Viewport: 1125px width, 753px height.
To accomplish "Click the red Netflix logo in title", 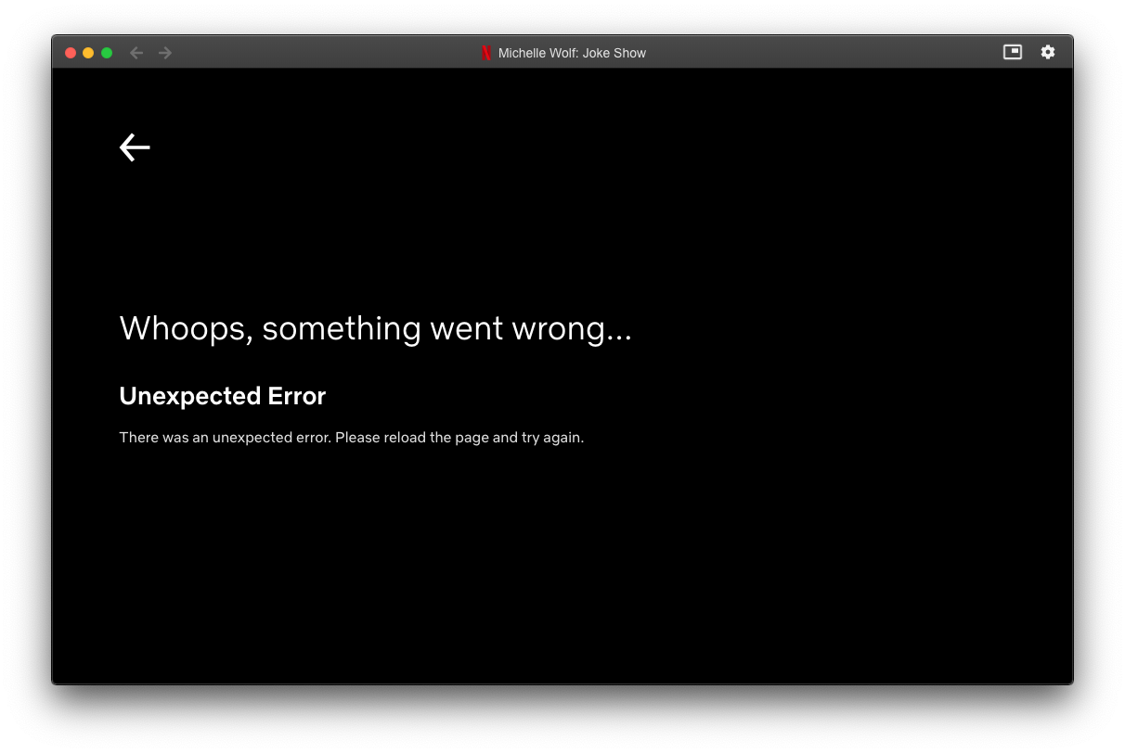I will tap(486, 53).
